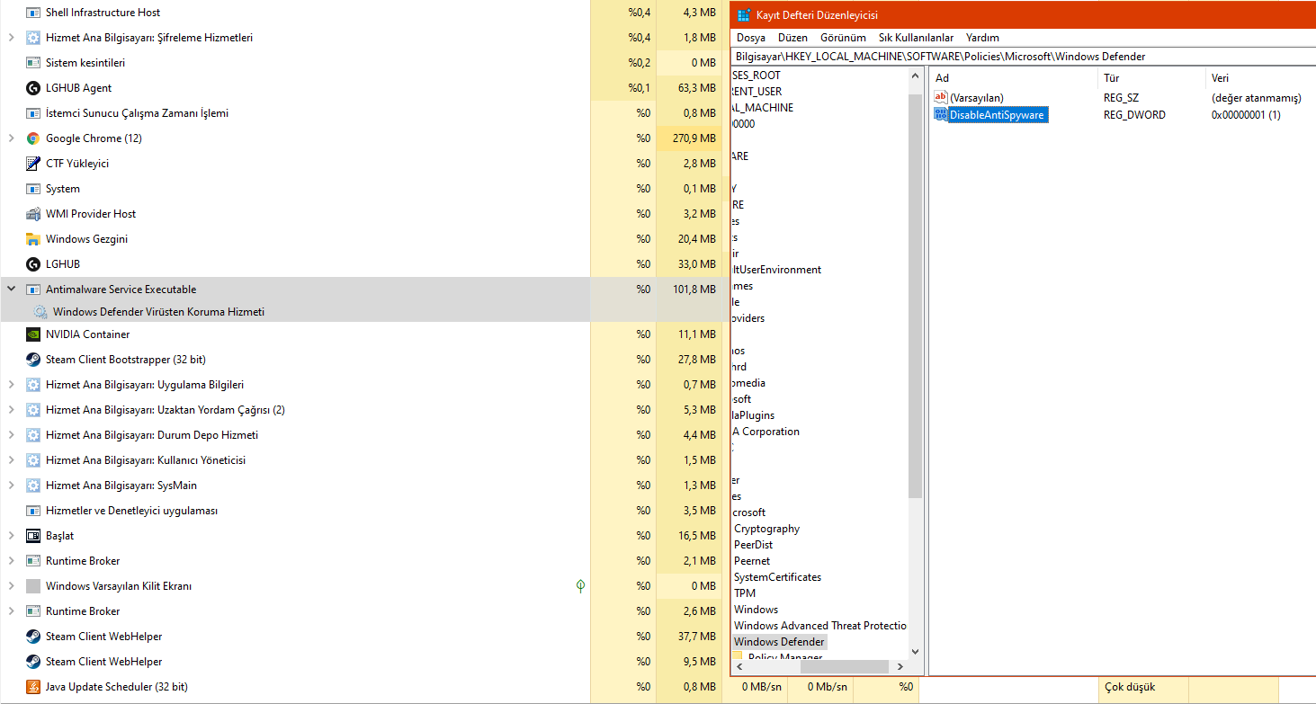Sort registry values by the Tür column
Image resolution: width=1316 pixels, height=704 pixels.
click(1152, 78)
